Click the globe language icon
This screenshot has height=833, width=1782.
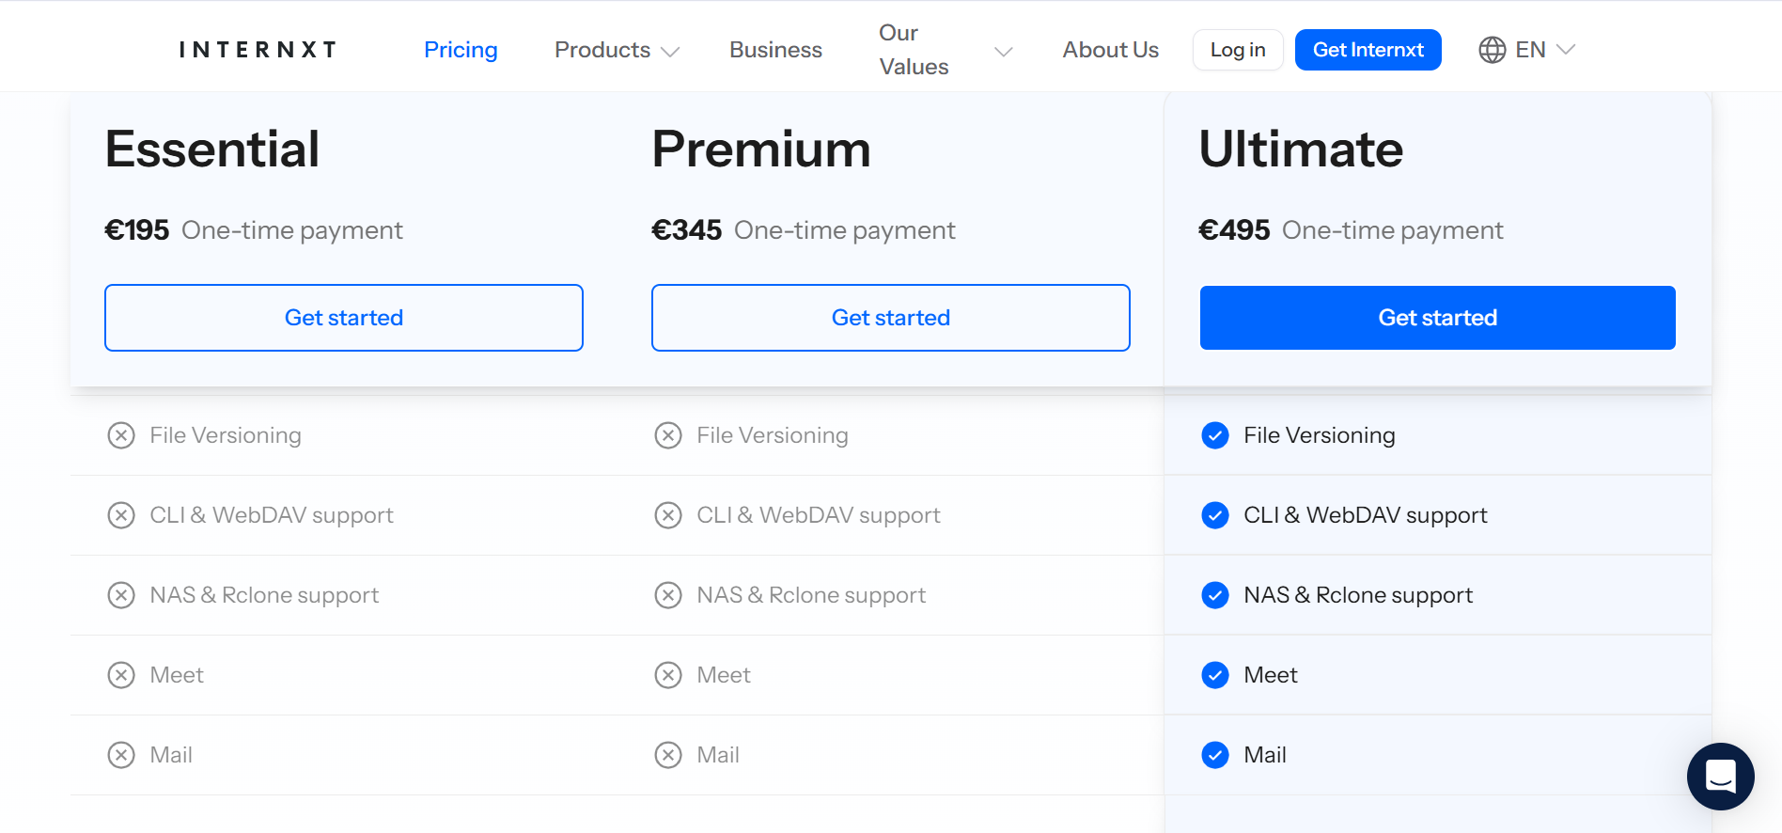point(1492,50)
